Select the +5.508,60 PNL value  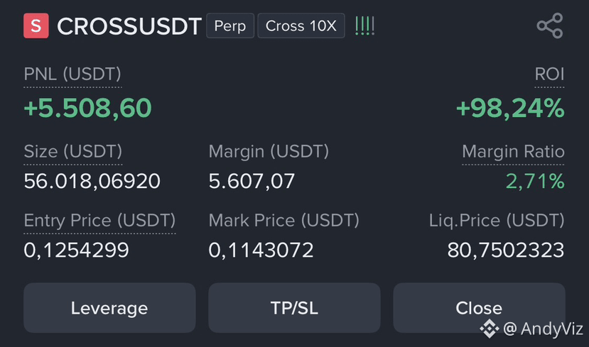point(88,108)
